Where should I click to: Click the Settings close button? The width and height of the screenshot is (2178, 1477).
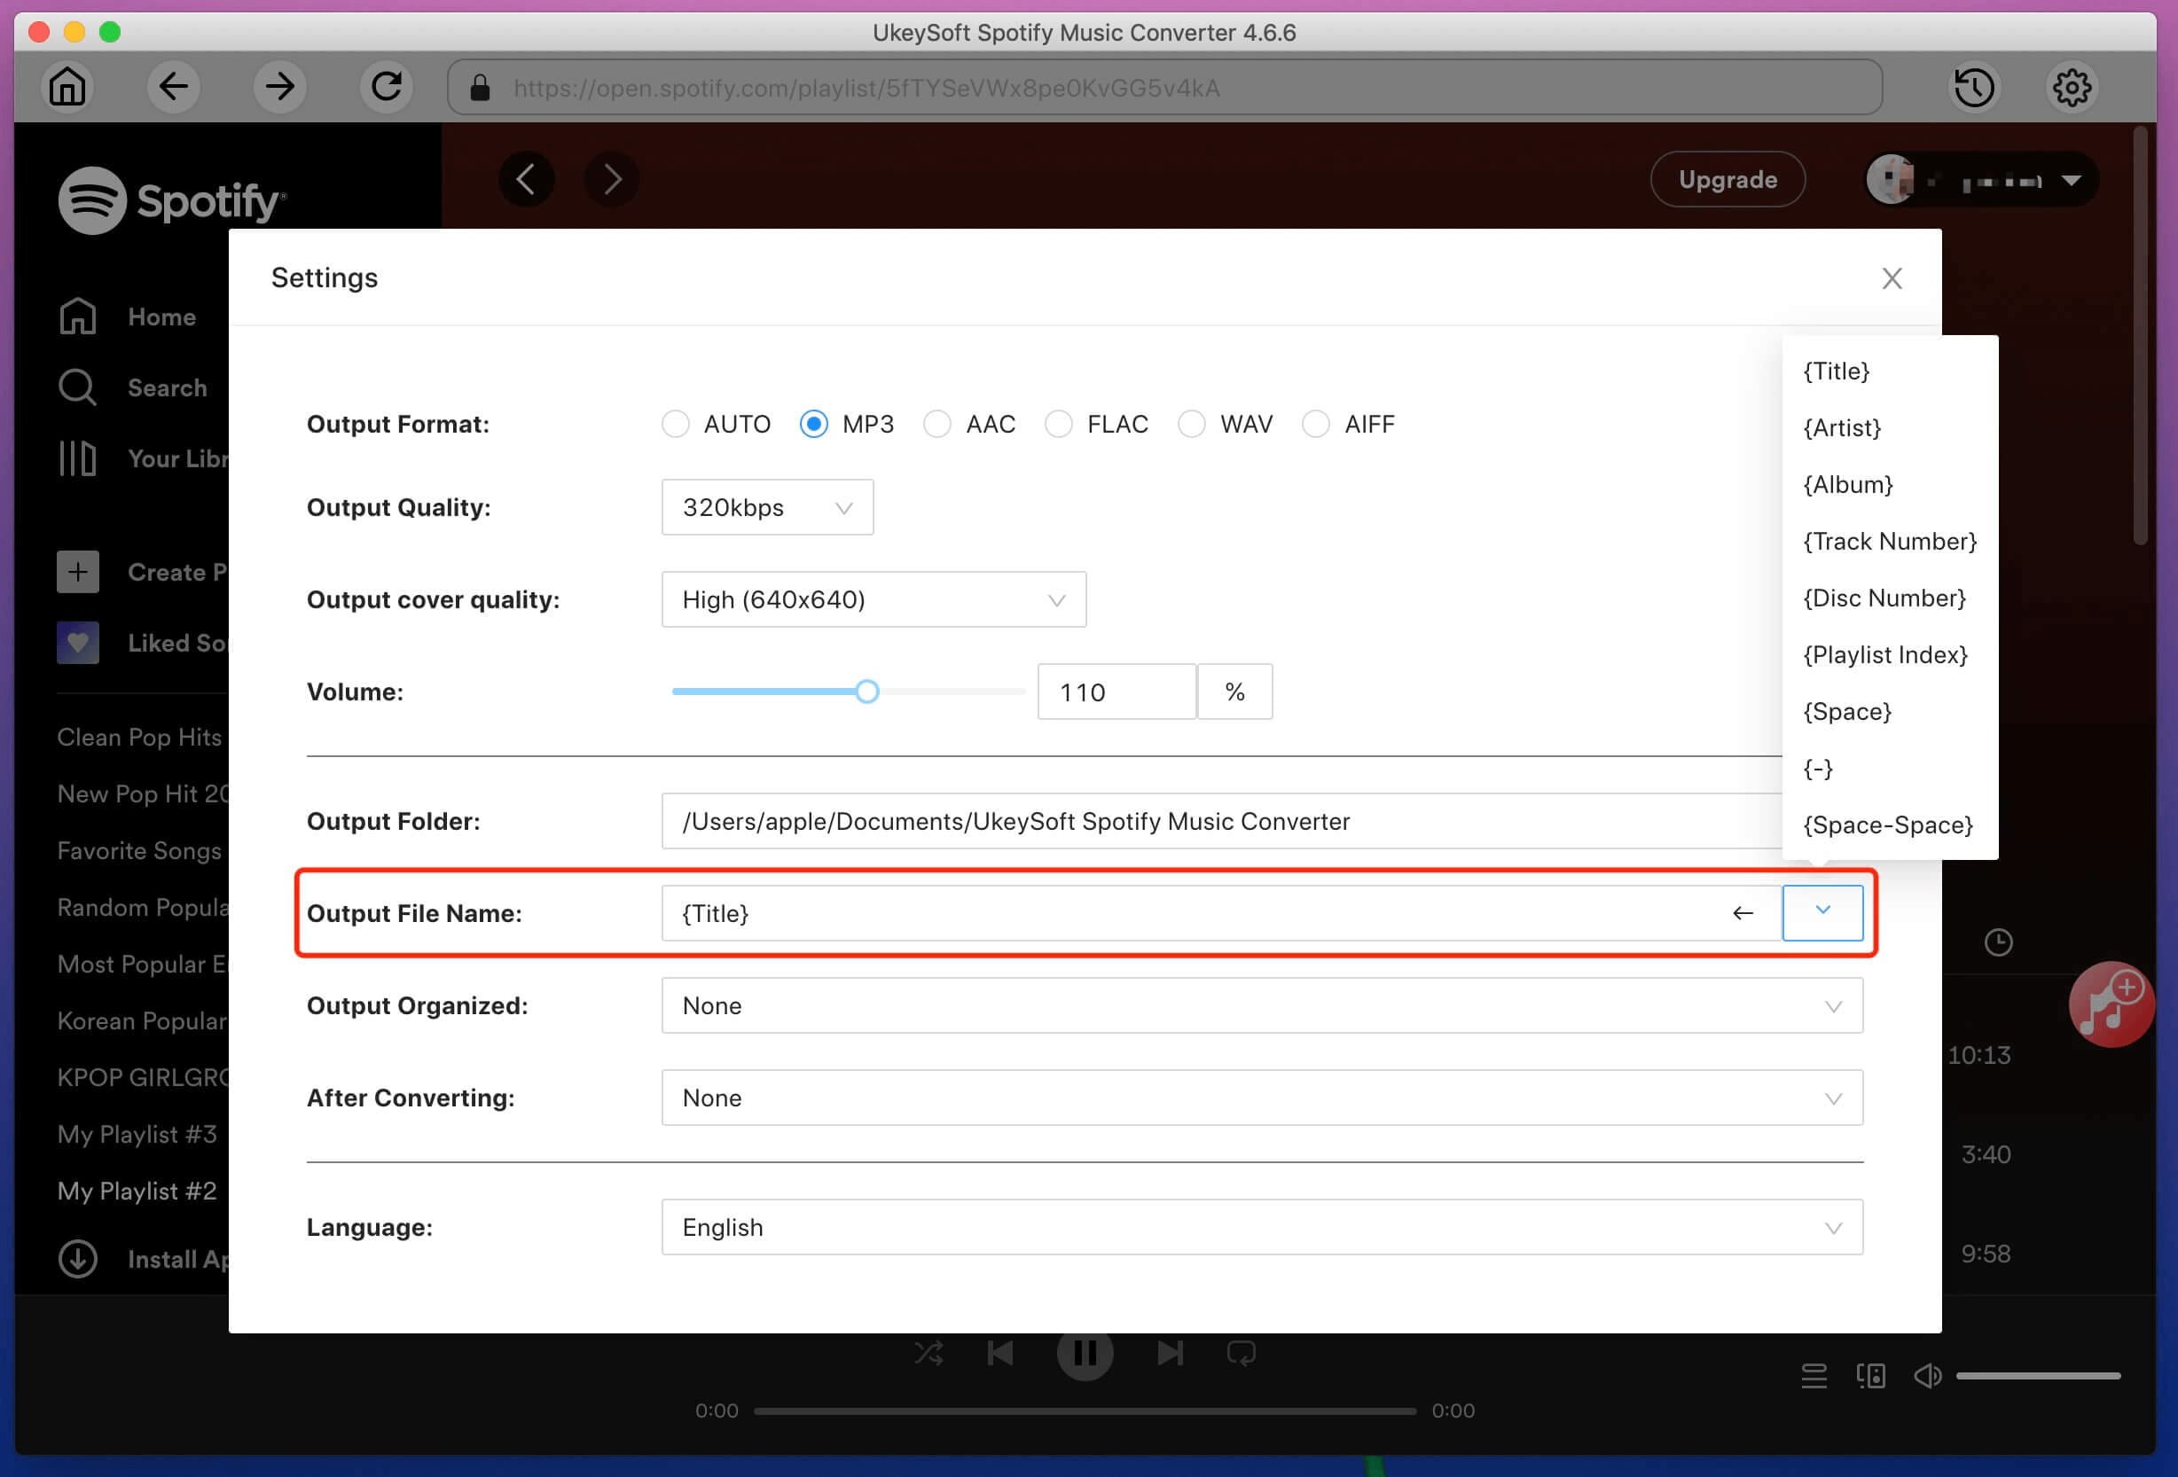point(1892,277)
